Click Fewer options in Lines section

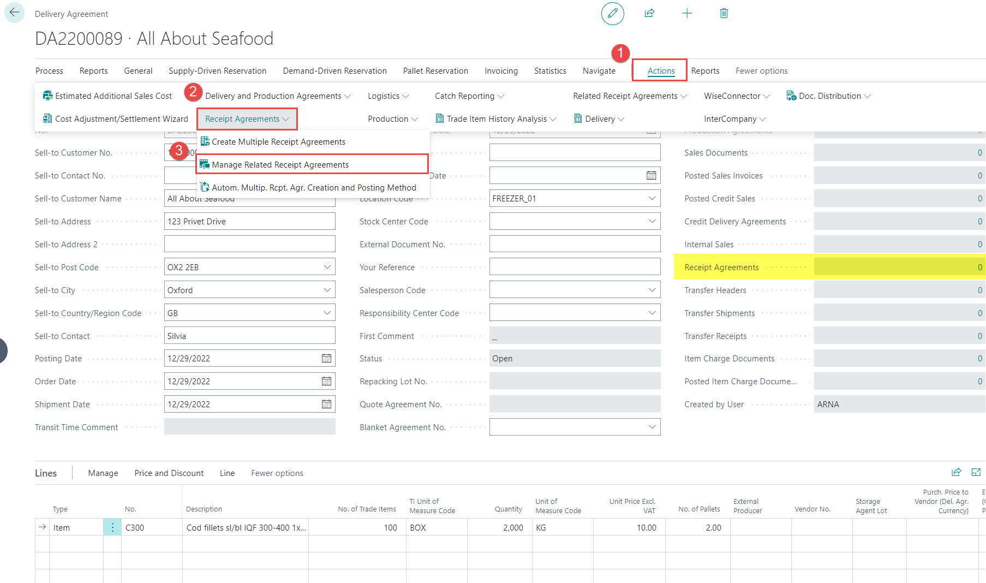[x=277, y=473]
